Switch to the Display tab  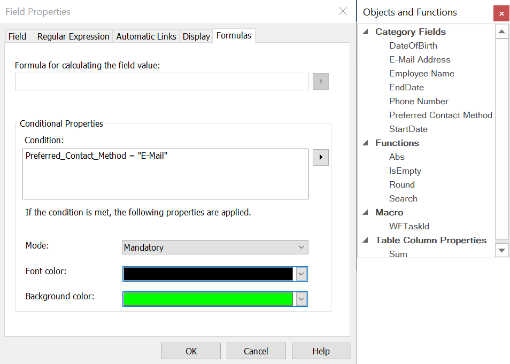[196, 36]
